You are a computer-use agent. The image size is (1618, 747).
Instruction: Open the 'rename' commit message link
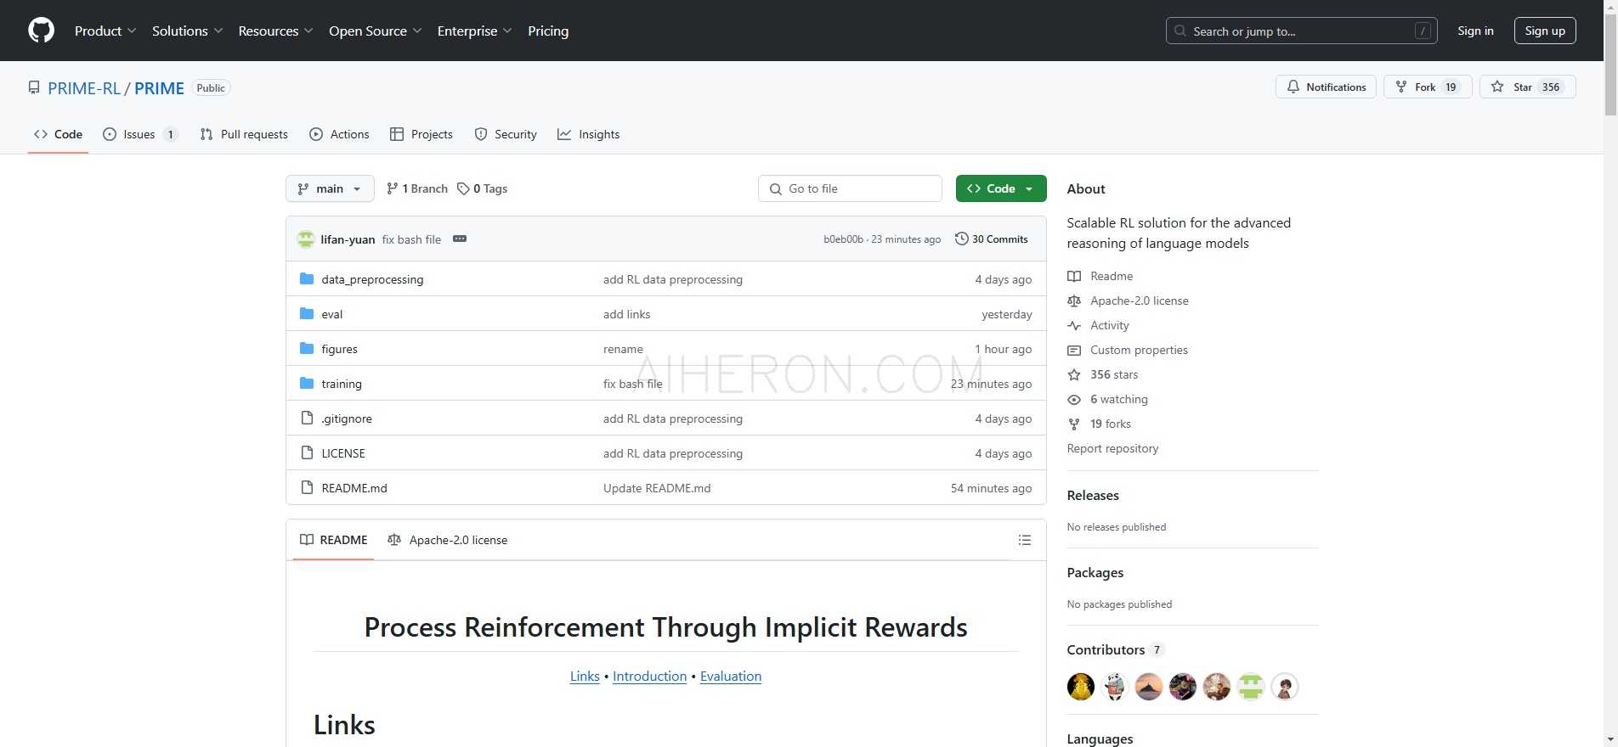tap(623, 349)
